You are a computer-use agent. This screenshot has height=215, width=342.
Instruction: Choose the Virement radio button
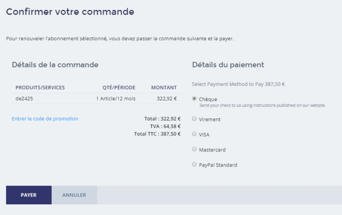(x=195, y=119)
